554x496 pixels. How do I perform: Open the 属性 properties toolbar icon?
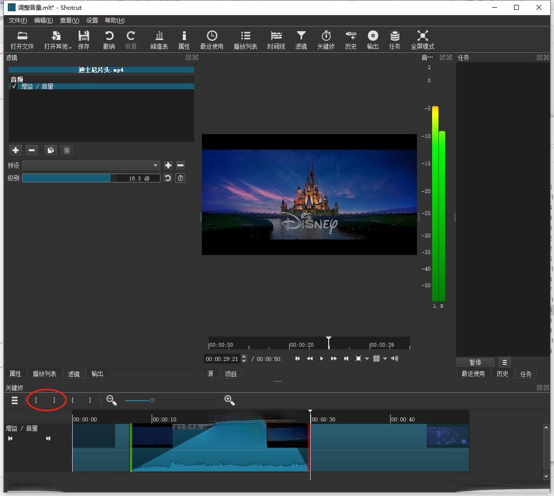tap(184, 40)
